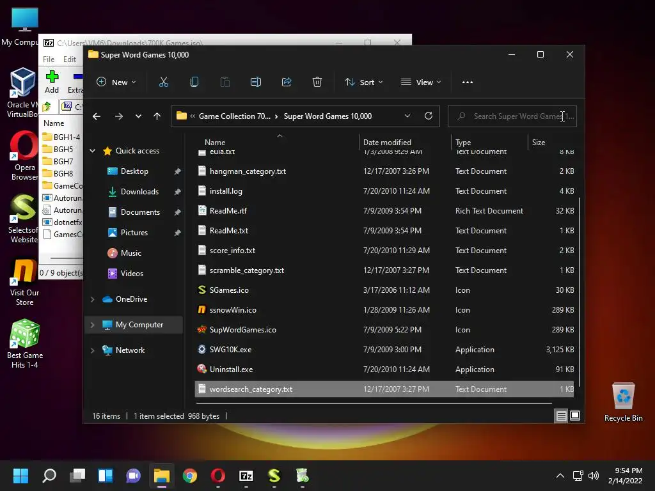Go back with the Back arrow
Image resolution: width=655 pixels, height=491 pixels.
click(x=97, y=116)
